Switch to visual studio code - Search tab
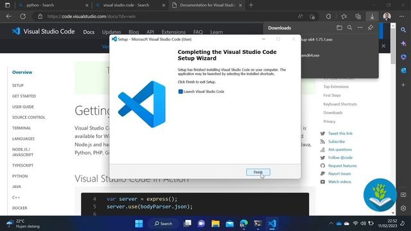Image resolution: width=411 pixels, height=231 pixels. pyautogui.click(x=130, y=5)
